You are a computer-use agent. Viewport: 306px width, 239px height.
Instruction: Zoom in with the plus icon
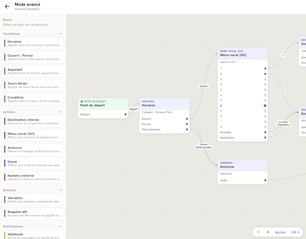pyautogui.click(x=268, y=232)
